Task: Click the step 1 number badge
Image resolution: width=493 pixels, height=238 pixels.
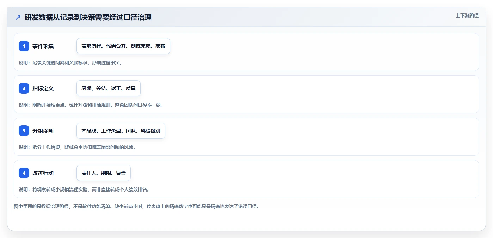Action: 24,46
